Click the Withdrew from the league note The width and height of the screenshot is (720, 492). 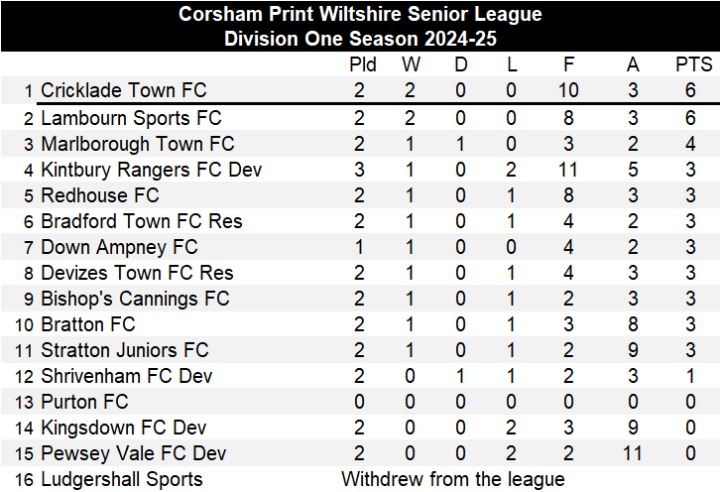pos(453,480)
